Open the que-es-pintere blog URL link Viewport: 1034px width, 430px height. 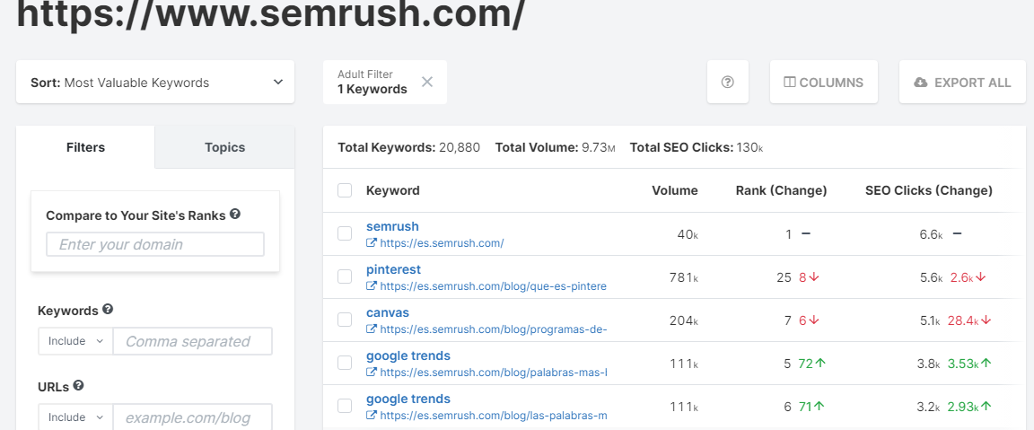494,286
